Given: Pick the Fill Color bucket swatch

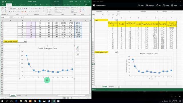Looking at the screenshot, I should (22, 11).
